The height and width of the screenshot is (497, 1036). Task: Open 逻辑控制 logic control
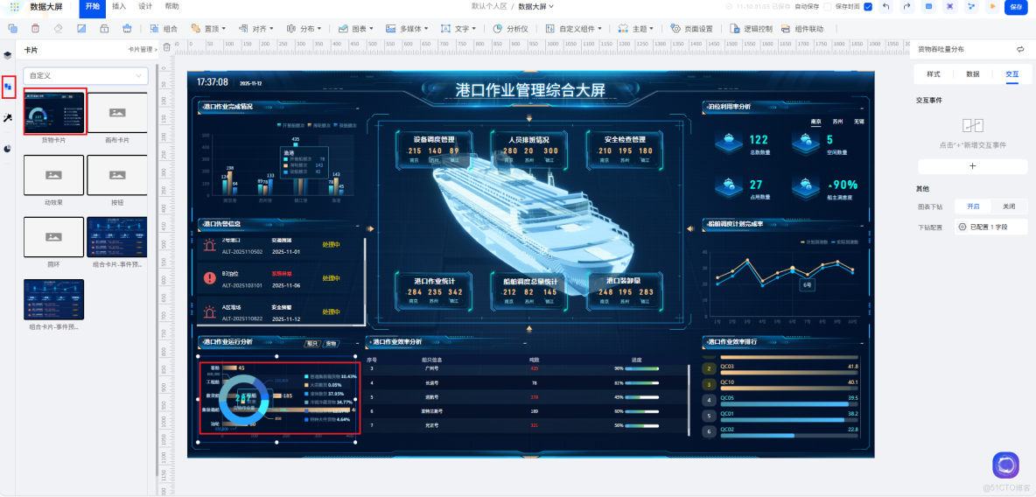point(752,28)
